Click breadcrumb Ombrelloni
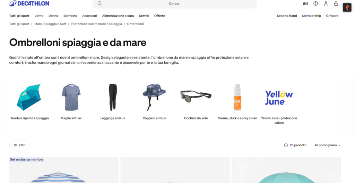 pyautogui.click(x=136, y=24)
